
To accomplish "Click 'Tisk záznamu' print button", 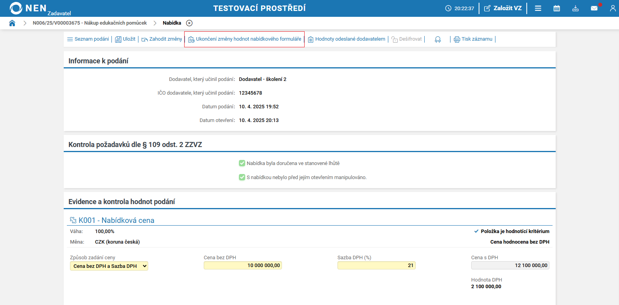I will pos(473,39).
